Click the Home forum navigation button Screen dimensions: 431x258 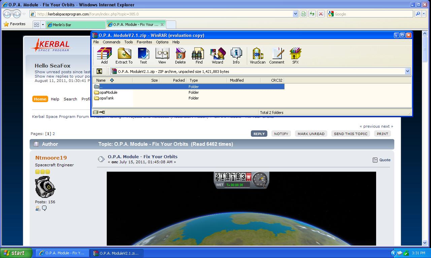tap(40, 99)
